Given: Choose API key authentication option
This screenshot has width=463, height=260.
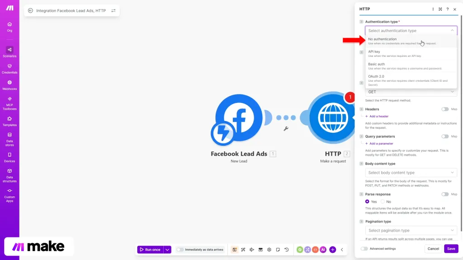Looking at the screenshot, I should pyautogui.click(x=411, y=54).
